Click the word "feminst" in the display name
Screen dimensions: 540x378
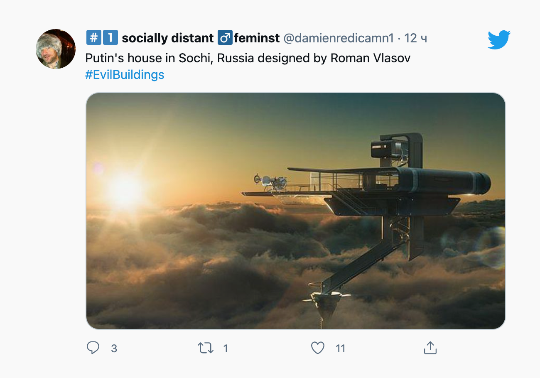(x=257, y=38)
